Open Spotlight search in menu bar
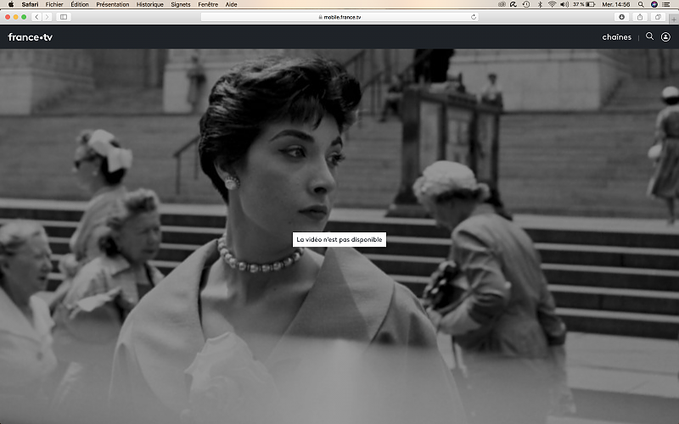 [x=641, y=4]
